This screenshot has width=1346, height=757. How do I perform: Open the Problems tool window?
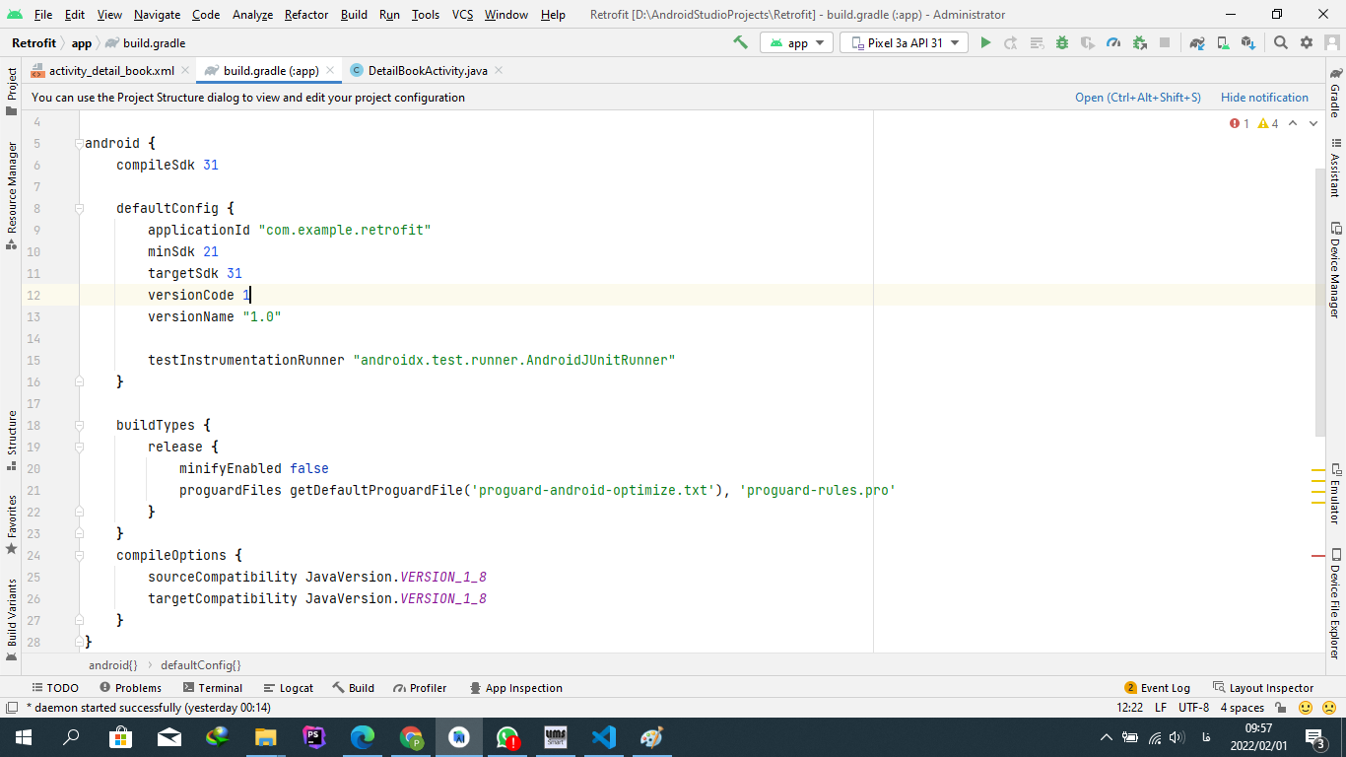pyautogui.click(x=130, y=688)
